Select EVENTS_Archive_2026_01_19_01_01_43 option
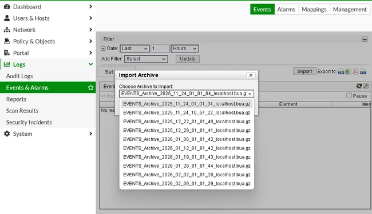The image size is (372, 214). (187, 157)
